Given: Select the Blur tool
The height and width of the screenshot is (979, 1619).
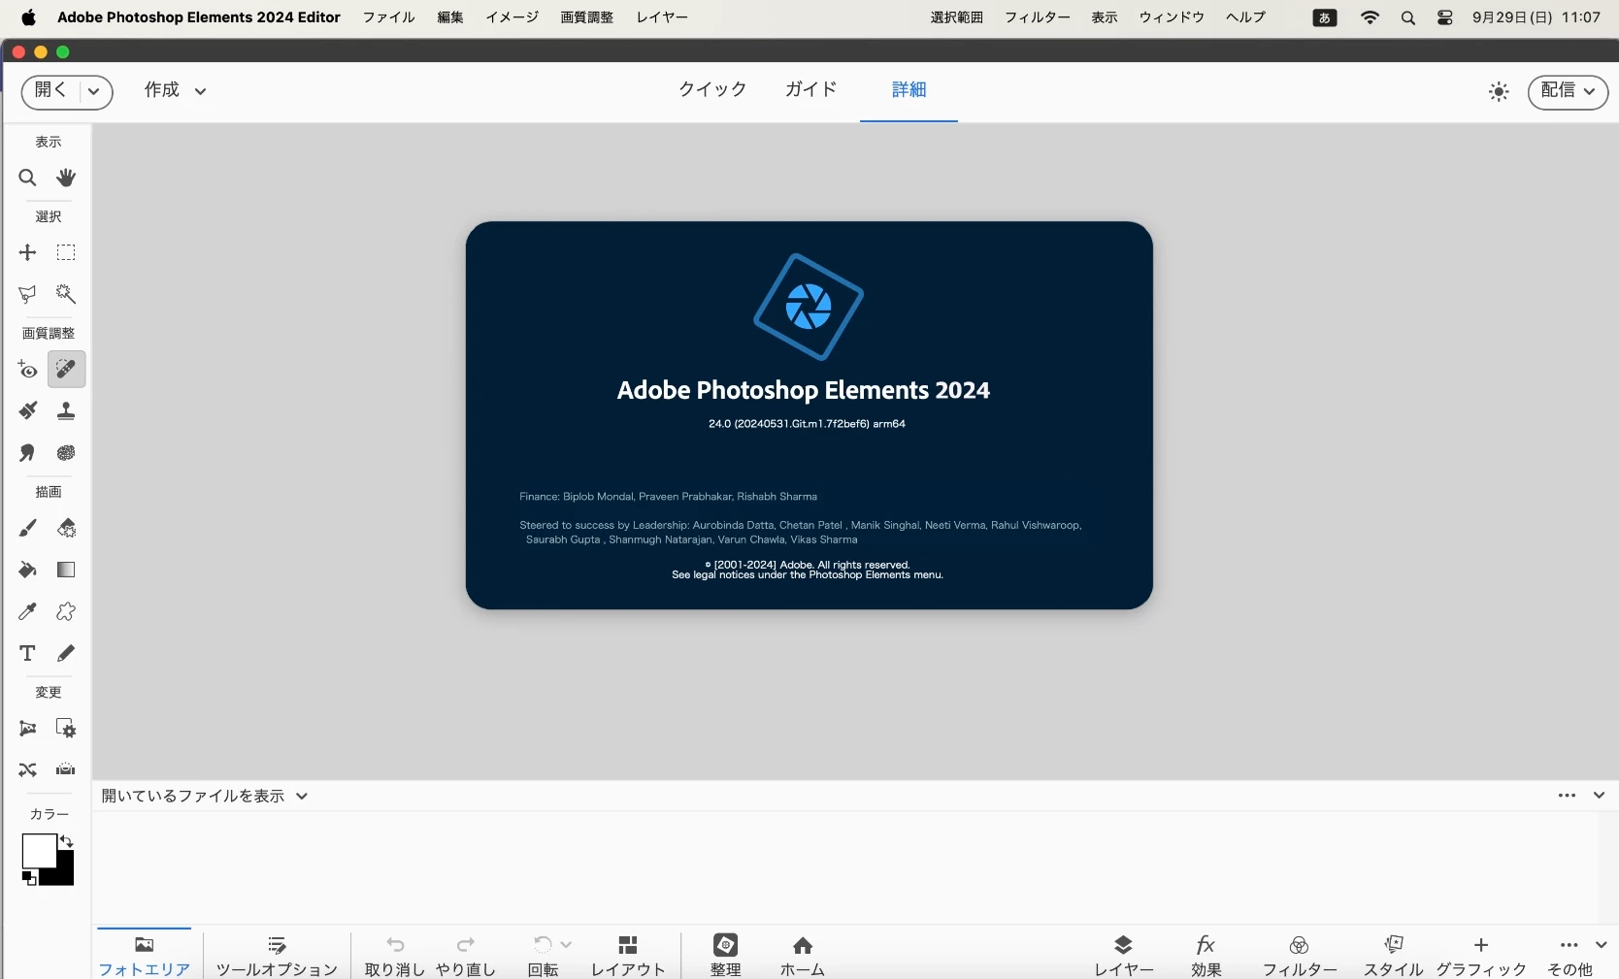Looking at the screenshot, I should click(27, 453).
